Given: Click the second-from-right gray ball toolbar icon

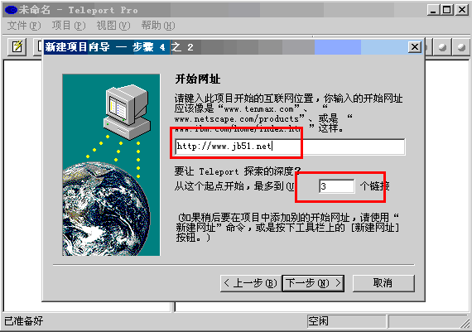Looking at the screenshot, I should tap(442, 47).
